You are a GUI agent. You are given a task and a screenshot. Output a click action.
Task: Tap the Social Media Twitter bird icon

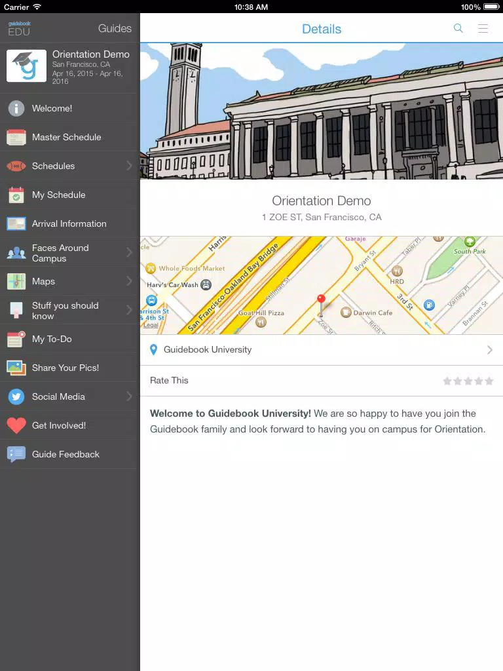pyautogui.click(x=16, y=396)
